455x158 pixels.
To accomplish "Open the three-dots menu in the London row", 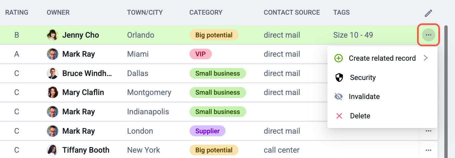I will (428, 131).
